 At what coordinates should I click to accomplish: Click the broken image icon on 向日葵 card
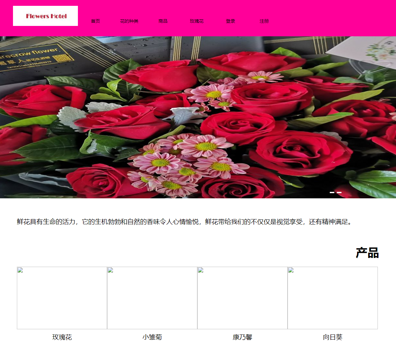tap(291, 270)
